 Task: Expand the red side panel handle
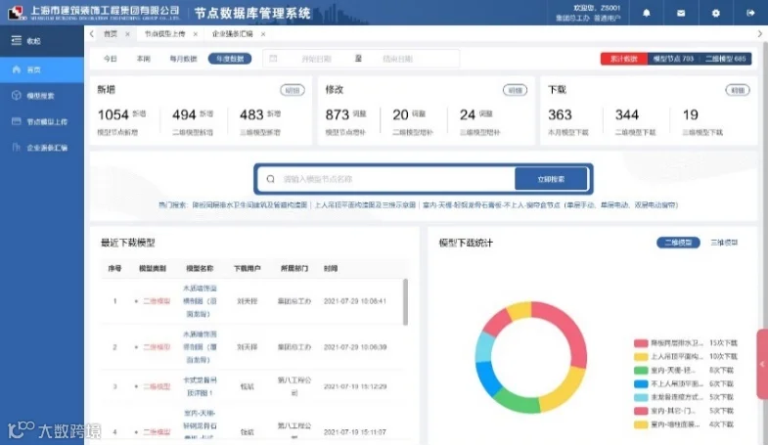point(762,364)
